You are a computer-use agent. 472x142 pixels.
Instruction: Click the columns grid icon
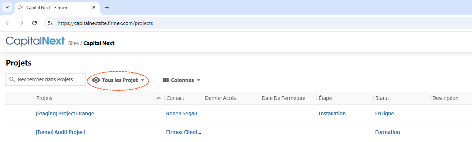click(166, 80)
